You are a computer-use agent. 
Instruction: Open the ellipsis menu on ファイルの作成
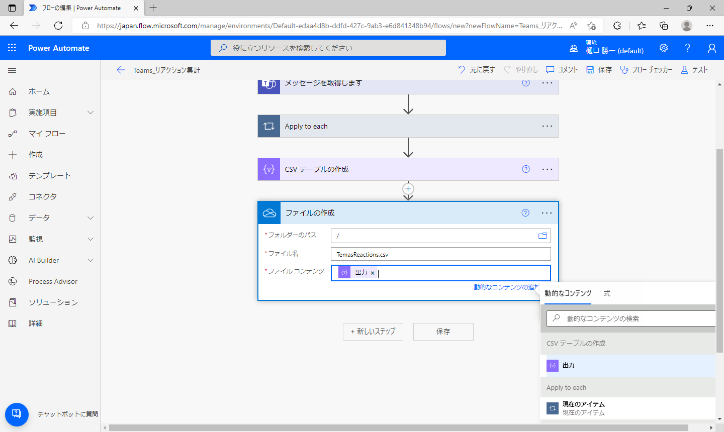point(547,213)
